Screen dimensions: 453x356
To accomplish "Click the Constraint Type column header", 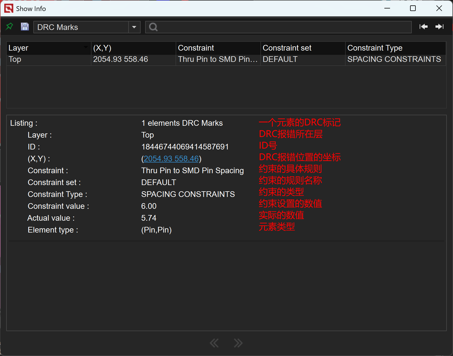I will click(395, 48).
